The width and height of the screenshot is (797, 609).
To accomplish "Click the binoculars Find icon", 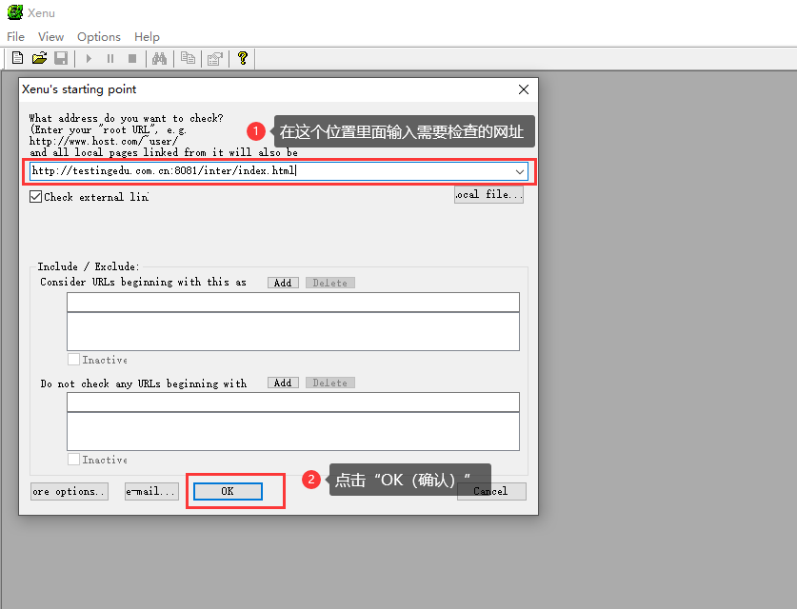I will pos(160,58).
